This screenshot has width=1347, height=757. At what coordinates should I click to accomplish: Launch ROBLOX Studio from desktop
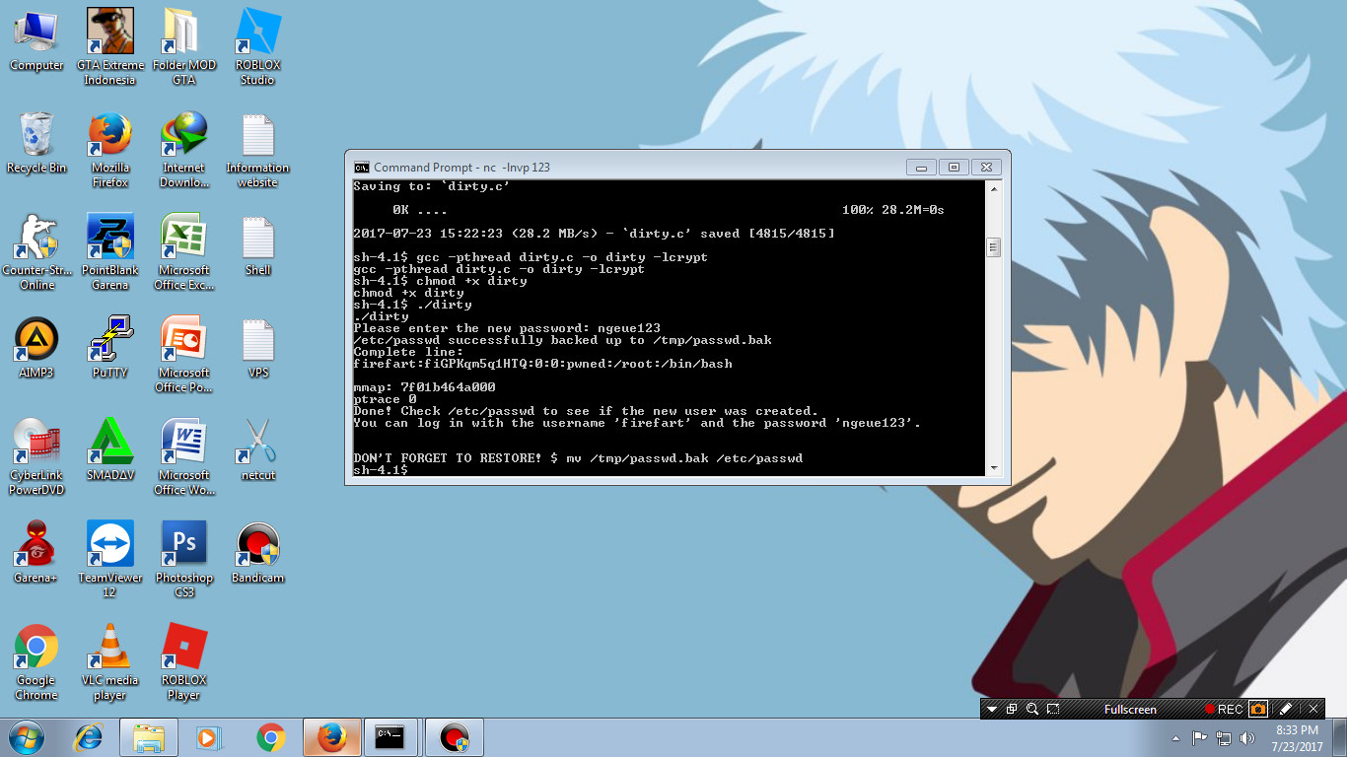point(257,46)
